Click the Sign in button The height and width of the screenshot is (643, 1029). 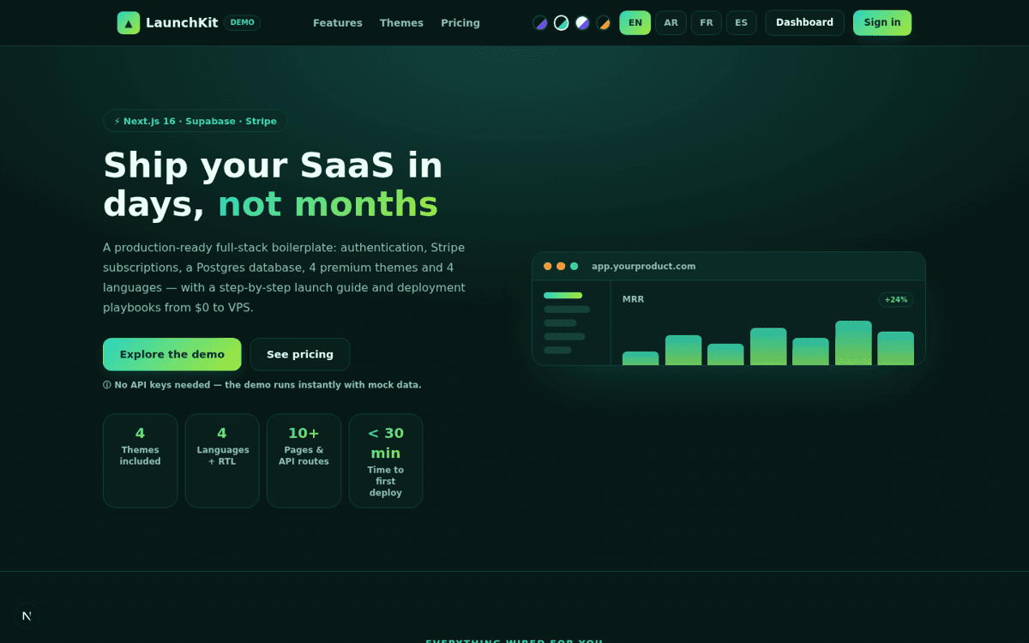(882, 22)
